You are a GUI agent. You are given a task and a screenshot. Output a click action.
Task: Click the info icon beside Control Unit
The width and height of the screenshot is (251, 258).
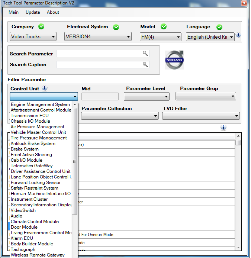(45, 88)
